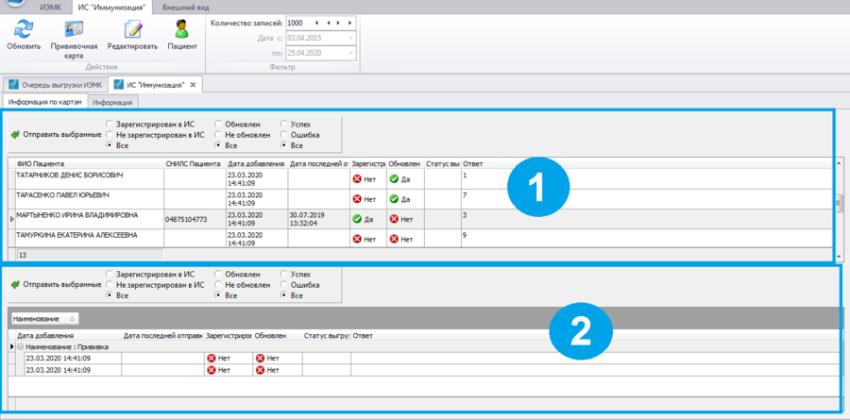
Task: Open the Очередь выгрузки ИЭМК tab
Action: (x=55, y=85)
